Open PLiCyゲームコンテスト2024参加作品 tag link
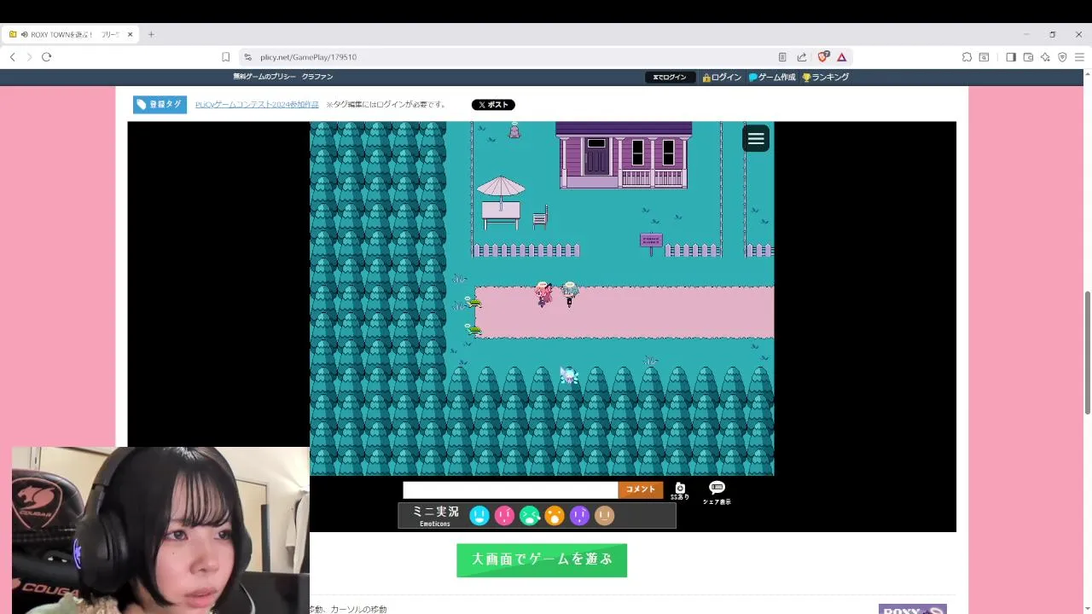Screen dimensions: 1092x614 tap(257, 104)
